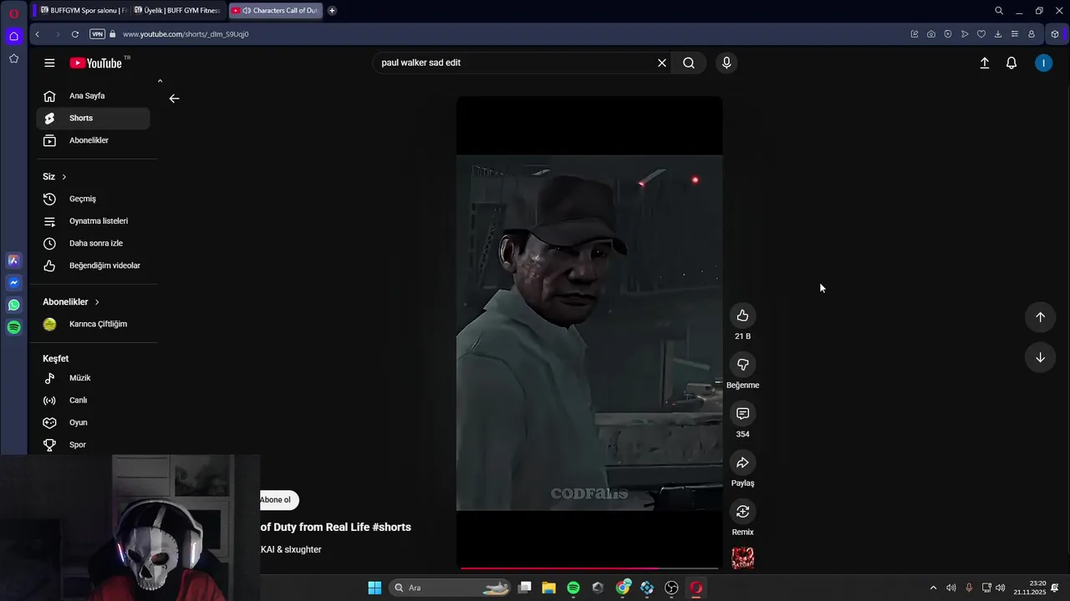Screen dimensions: 1070x601
Task: Open Abonelikler in the sidebar
Action: pyautogui.click(x=94, y=140)
